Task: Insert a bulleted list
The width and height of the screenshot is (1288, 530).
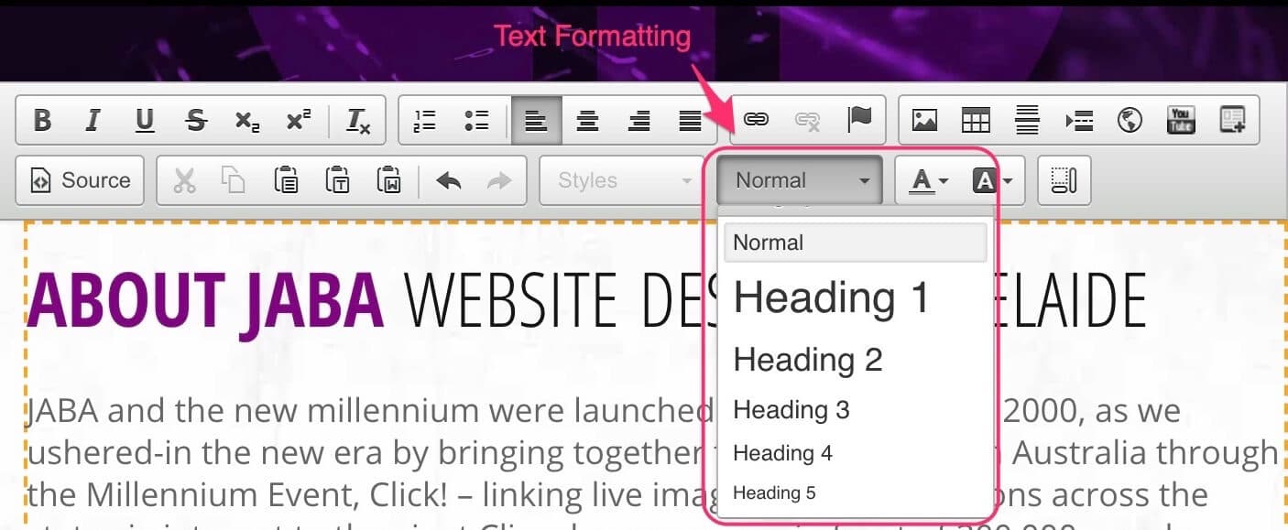Action: point(476,120)
